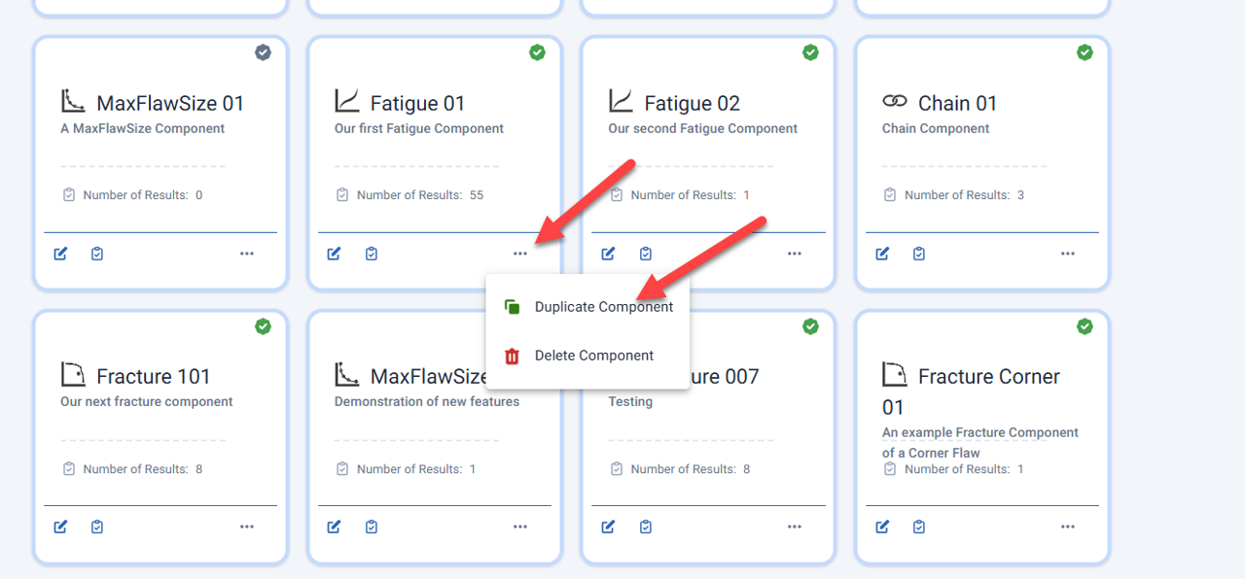The height and width of the screenshot is (579, 1245).
Task: Select Duplicate Component from context menu
Action: pos(603,307)
